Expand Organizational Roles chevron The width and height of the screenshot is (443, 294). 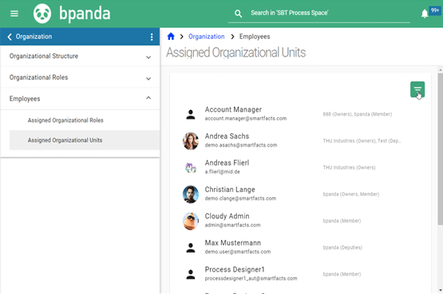[x=148, y=78]
